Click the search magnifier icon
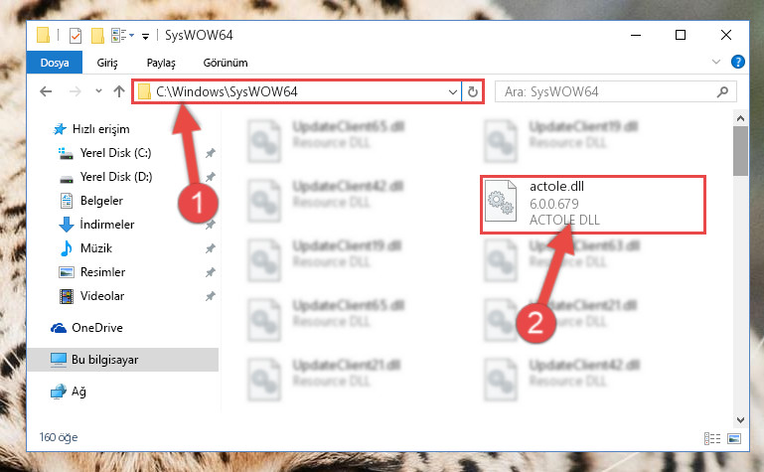This screenshot has width=764, height=472. click(x=723, y=91)
